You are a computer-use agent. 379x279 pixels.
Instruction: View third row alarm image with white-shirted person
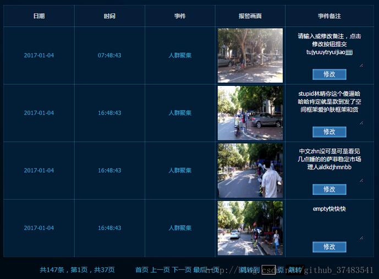(250, 171)
